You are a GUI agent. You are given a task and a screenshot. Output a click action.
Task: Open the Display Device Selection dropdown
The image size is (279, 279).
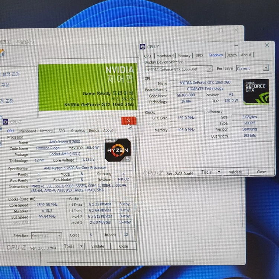(179, 69)
